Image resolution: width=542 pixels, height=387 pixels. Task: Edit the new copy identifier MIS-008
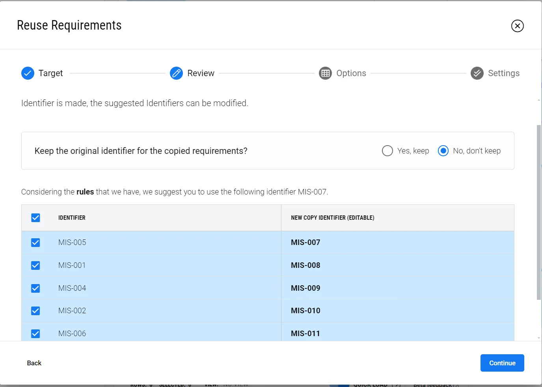[x=305, y=265]
